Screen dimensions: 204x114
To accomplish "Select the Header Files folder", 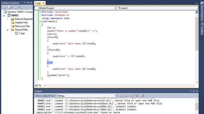I will (19, 22).
